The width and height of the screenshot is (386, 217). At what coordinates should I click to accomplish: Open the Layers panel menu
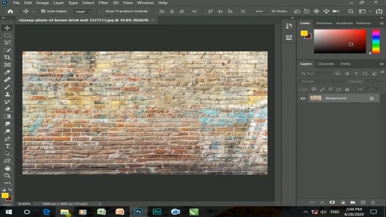(382, 64)
